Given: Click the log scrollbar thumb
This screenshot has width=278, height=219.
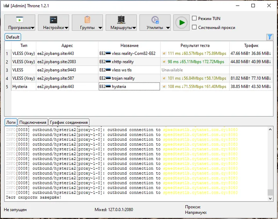Looking at the screenshot, I should pyautogui.click(x=270, y=192).
